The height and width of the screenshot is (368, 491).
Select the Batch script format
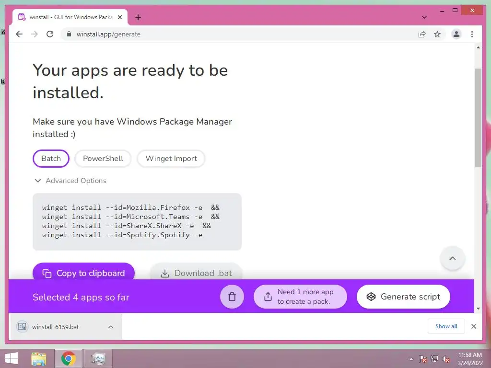pos(51,158)
